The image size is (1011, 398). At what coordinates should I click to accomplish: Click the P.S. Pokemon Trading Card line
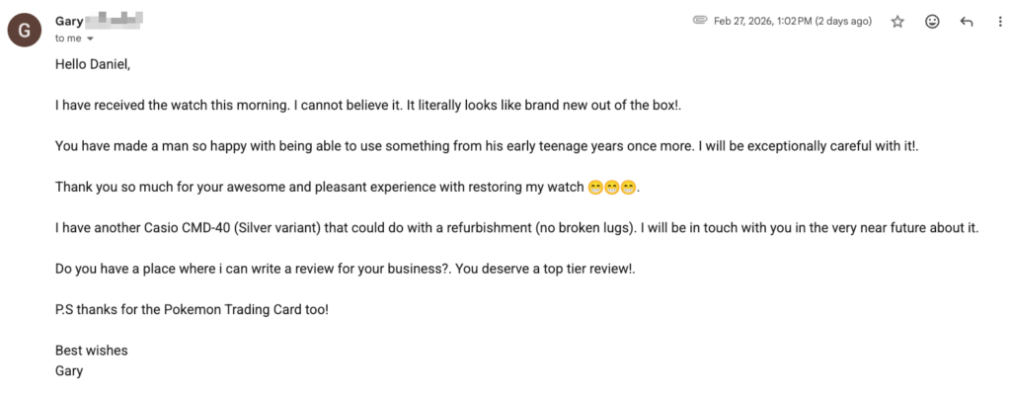192,309
